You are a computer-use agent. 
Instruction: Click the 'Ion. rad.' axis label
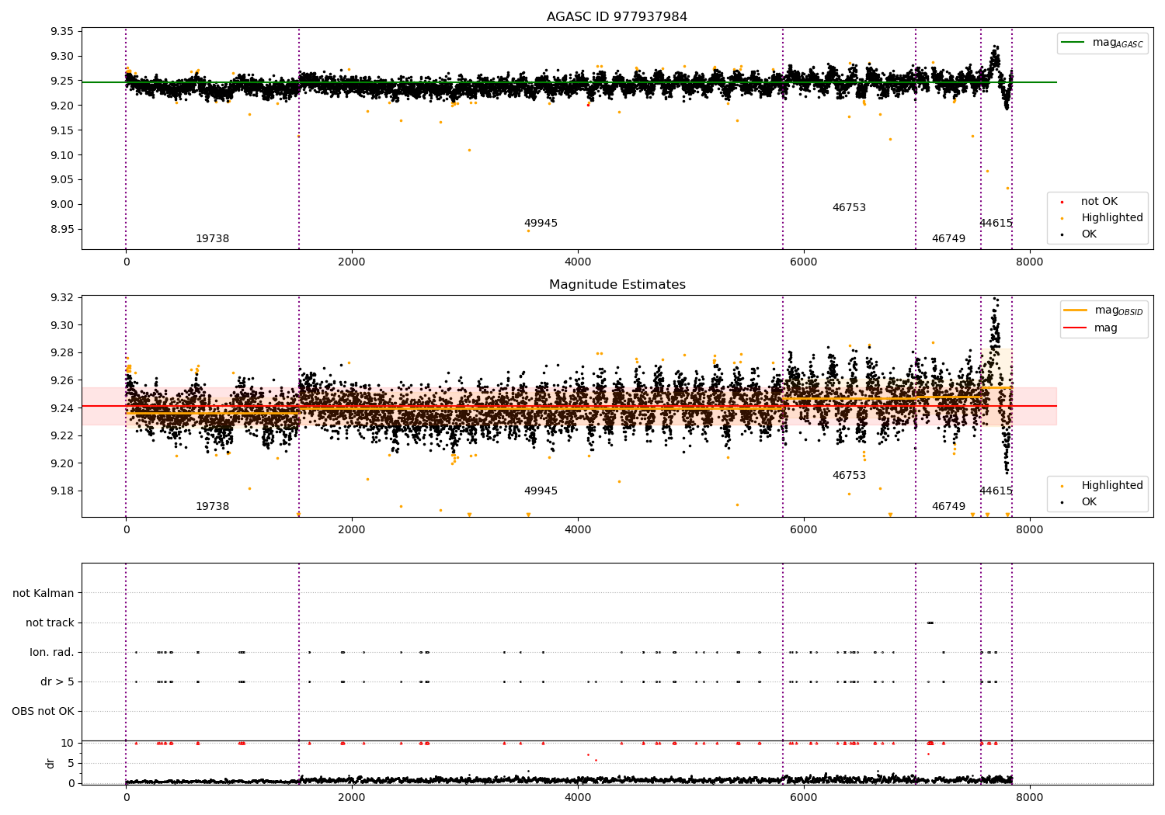pyautogui.click(x=52, y=652)
